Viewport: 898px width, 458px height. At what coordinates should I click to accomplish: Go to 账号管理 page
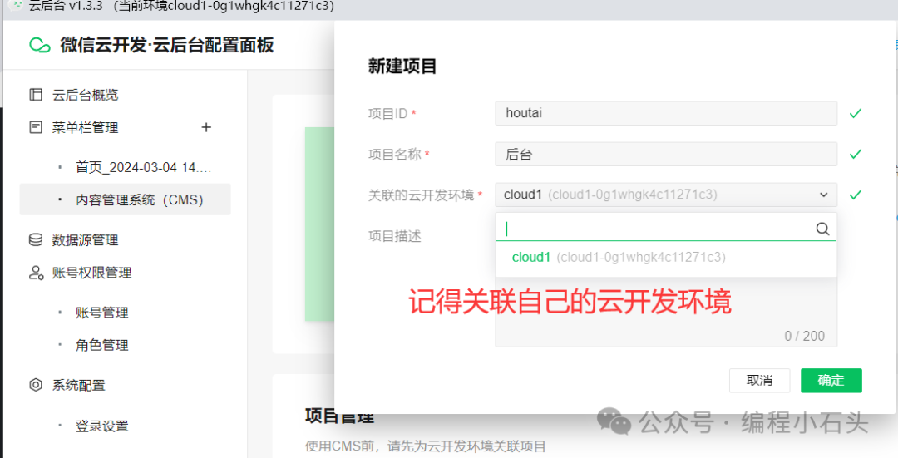pyautogui.click(x=102, y=313)
